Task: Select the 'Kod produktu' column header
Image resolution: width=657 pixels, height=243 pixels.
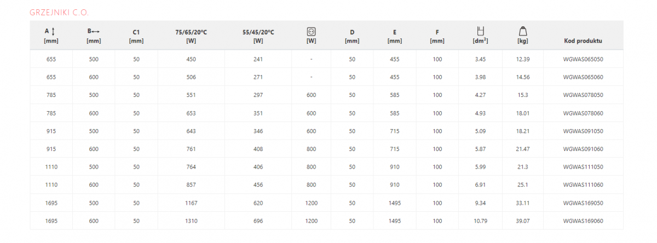Action: pos(583,40)
